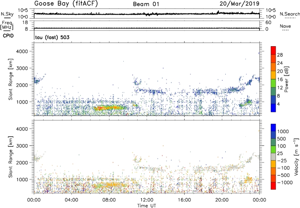Click the 'N.Sky' legend label
Screen dimensions: 300x208
(x=7, y=14)
